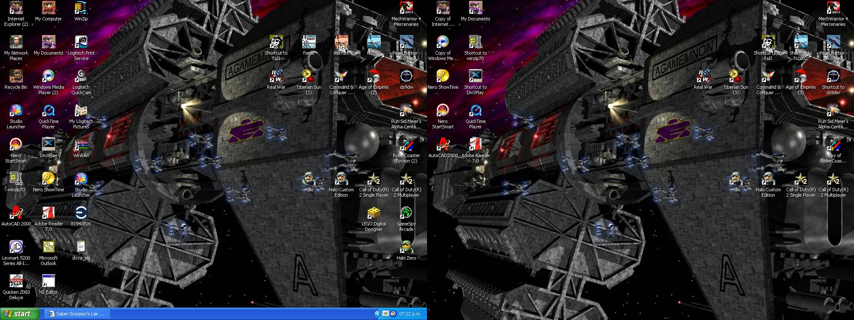Open My Logitech Pictures folder icon
This screenshot has width=854, height=320.
click(x=81, y=117)
